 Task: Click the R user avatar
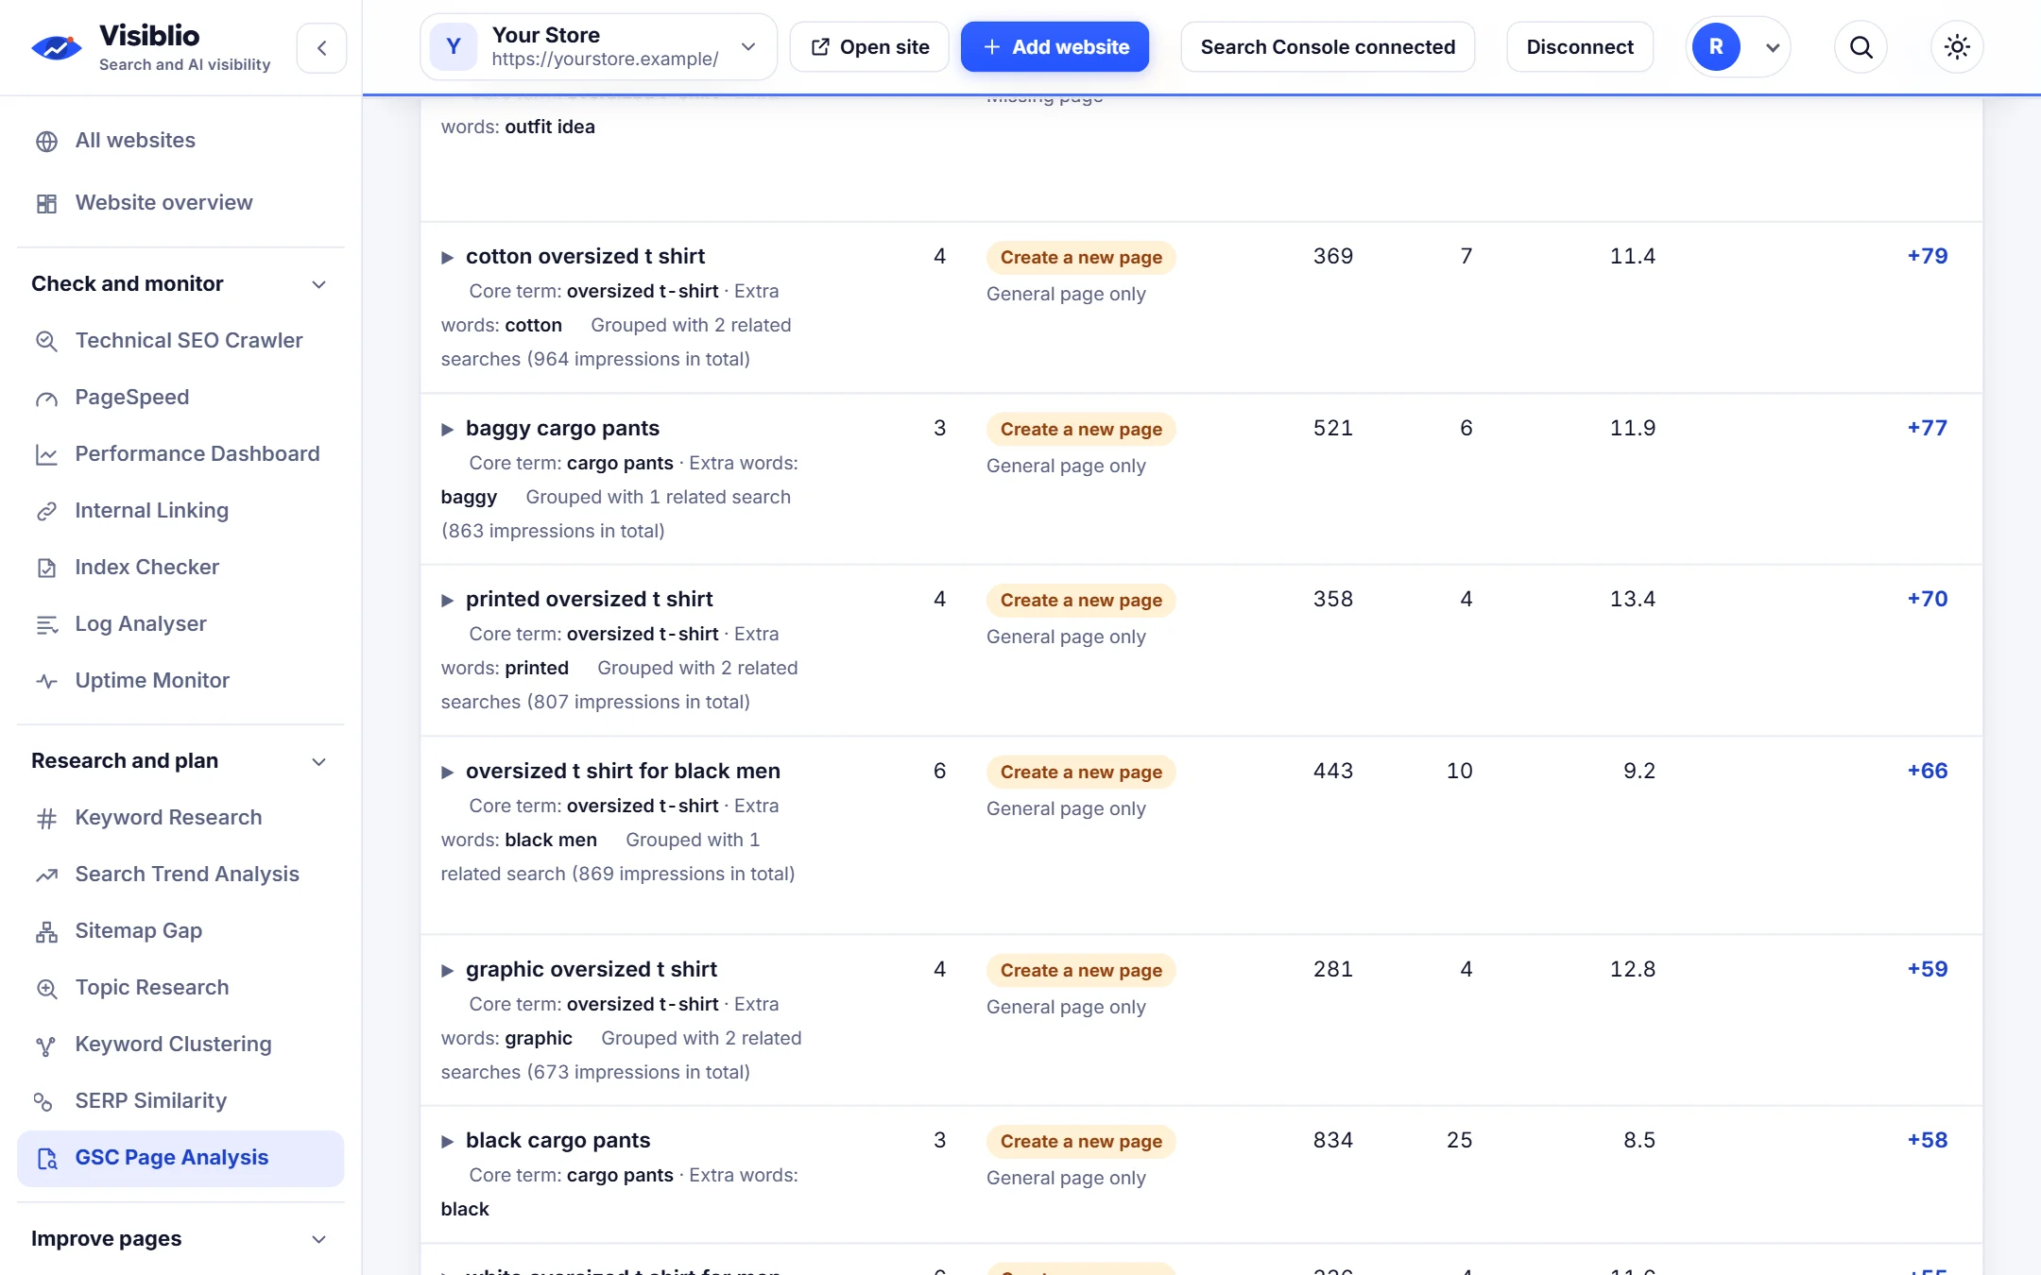coord(1716,47)
